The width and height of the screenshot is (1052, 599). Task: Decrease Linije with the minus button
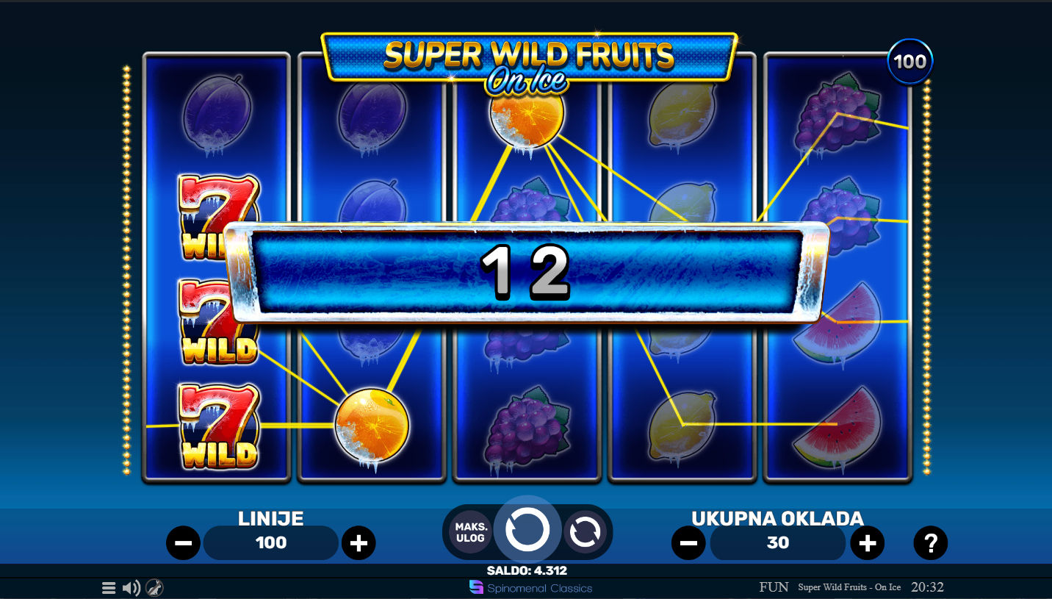[184, 543]
